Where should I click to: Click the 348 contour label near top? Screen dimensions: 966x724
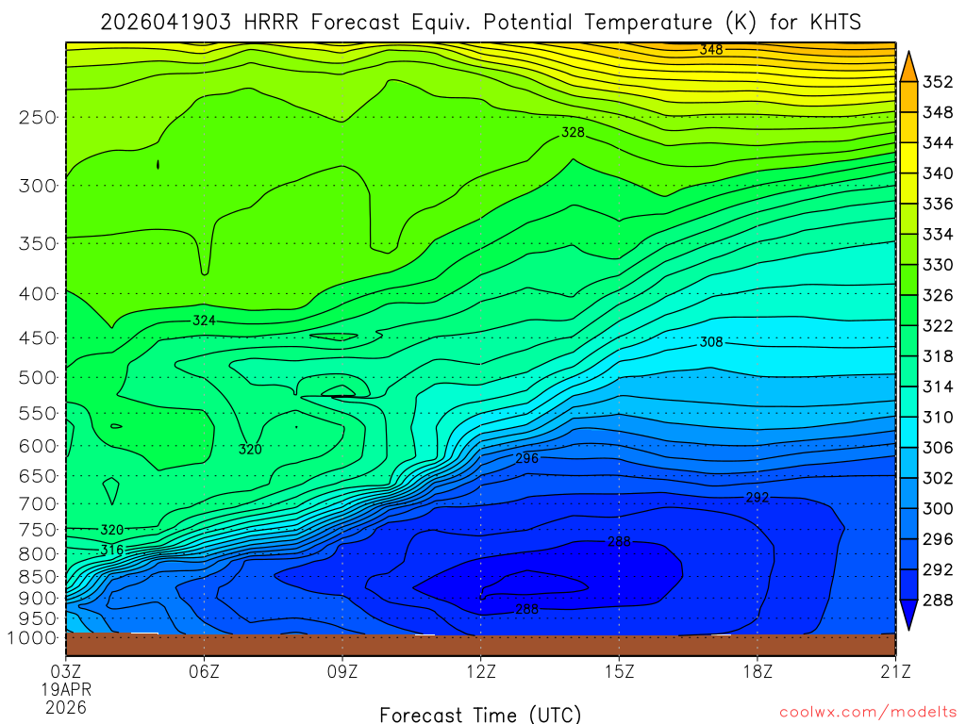(x=711, y=49)
